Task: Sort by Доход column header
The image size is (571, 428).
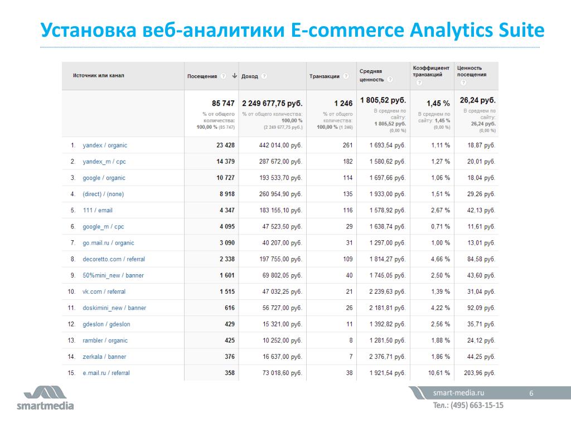Action: point(249,76)
